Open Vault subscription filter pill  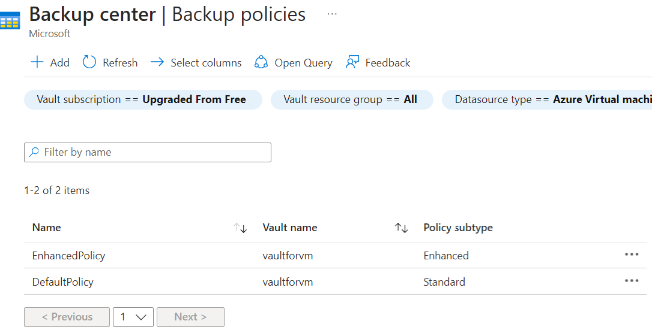point(143,99)
